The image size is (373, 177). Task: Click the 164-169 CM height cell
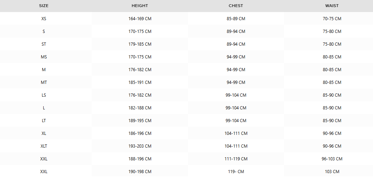coord(140,18)
